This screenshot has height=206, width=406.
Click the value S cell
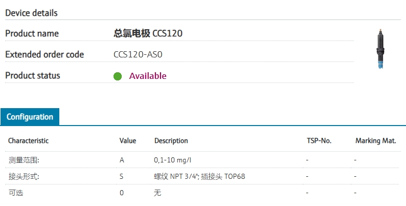[121, 176]
